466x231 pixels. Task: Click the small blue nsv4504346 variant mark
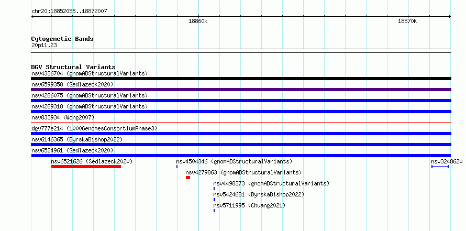click(x=177, y=167)
